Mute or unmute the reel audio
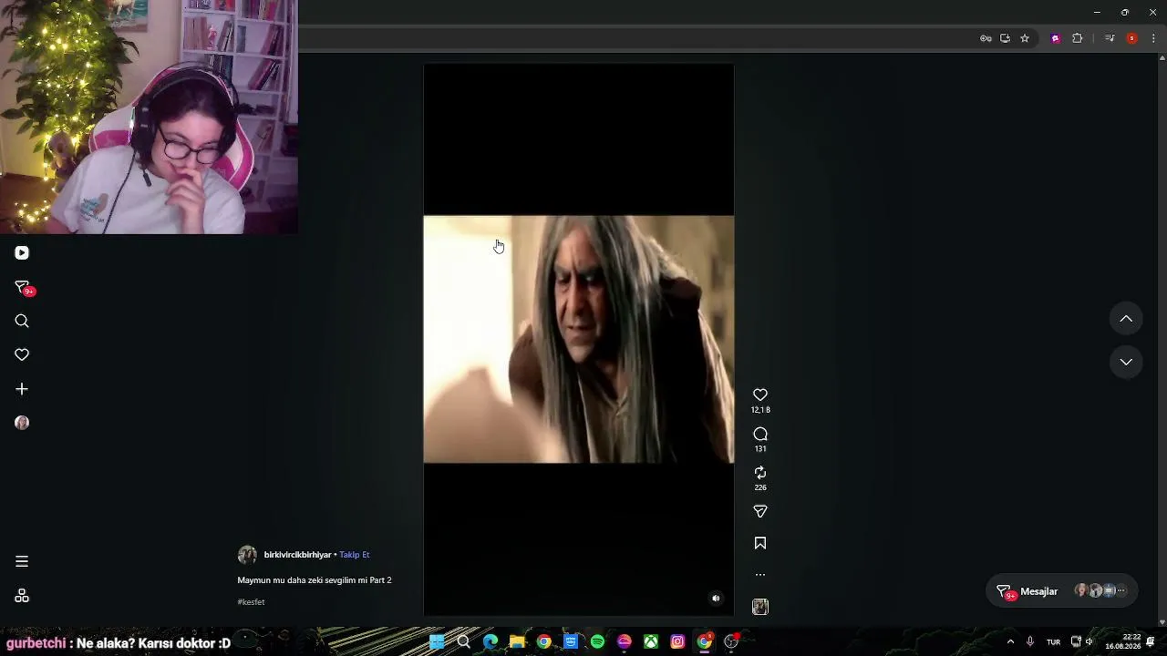 coord(716,599)
